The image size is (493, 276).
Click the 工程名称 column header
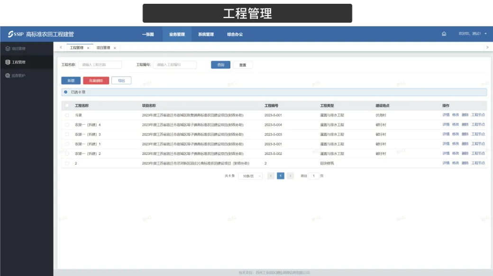tap(82, 106)
